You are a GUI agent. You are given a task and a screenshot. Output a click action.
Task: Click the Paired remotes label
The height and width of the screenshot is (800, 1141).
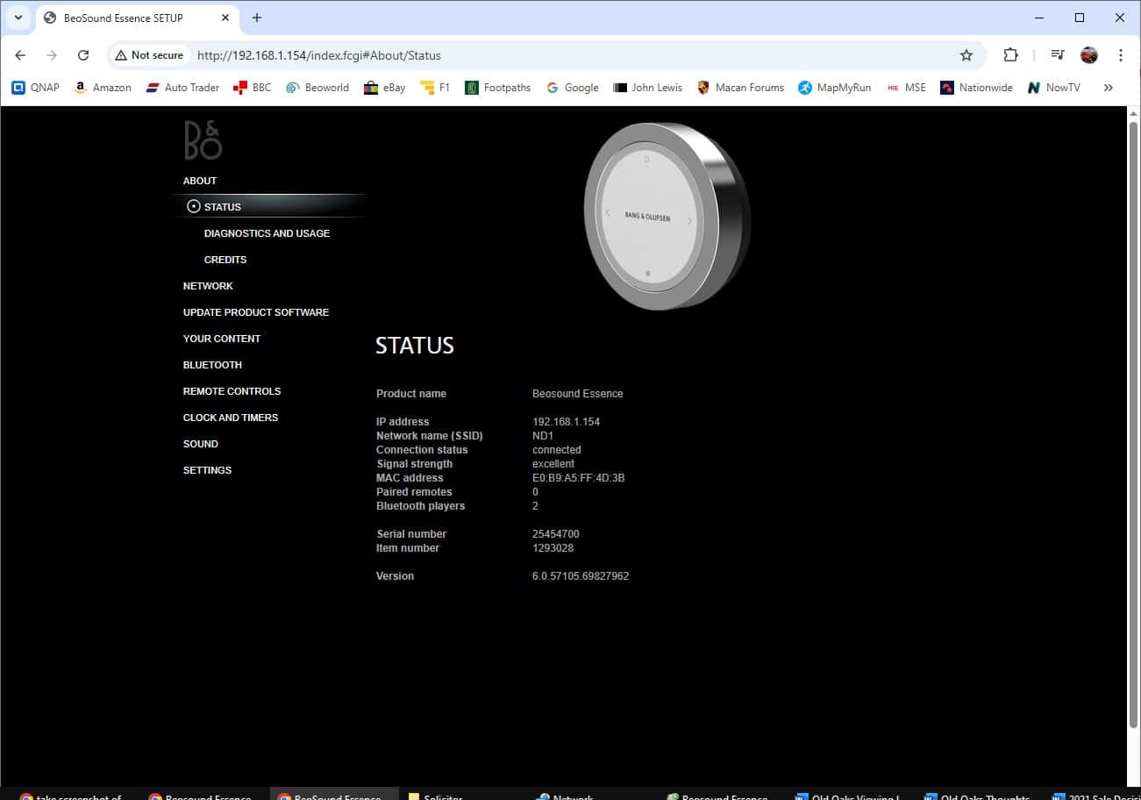(x=414, y=492)
